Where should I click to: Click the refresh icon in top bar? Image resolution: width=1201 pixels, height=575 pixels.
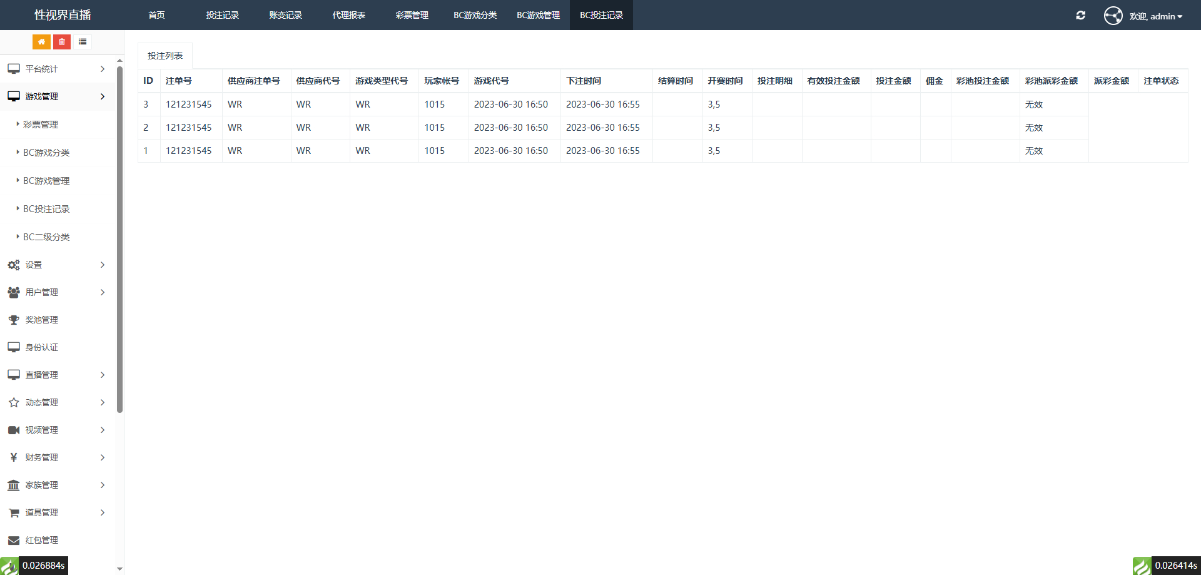[x=1080, y=16]
